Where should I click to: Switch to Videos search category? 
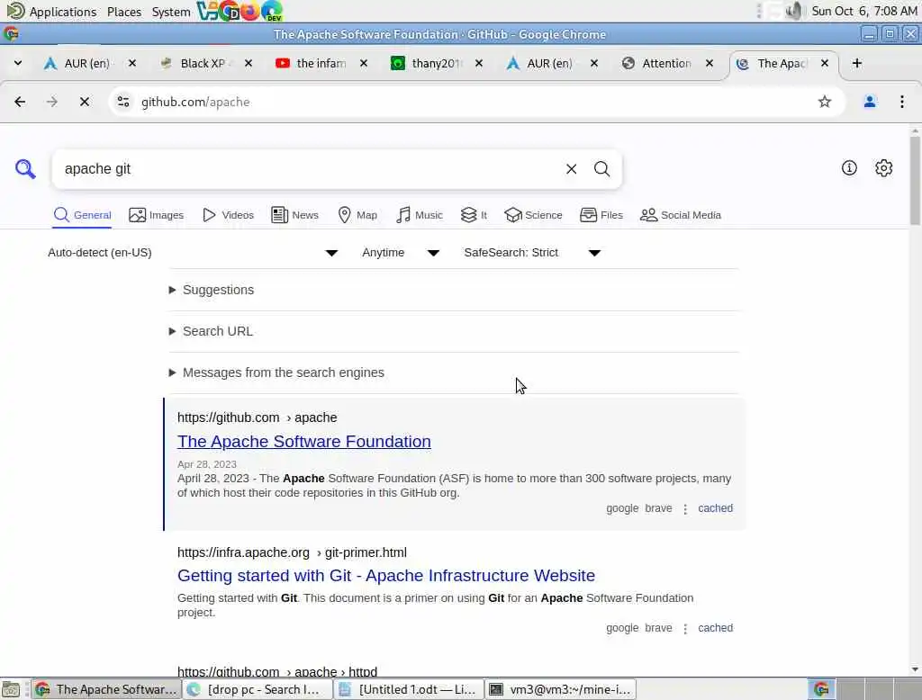click(x=228, y=215)
